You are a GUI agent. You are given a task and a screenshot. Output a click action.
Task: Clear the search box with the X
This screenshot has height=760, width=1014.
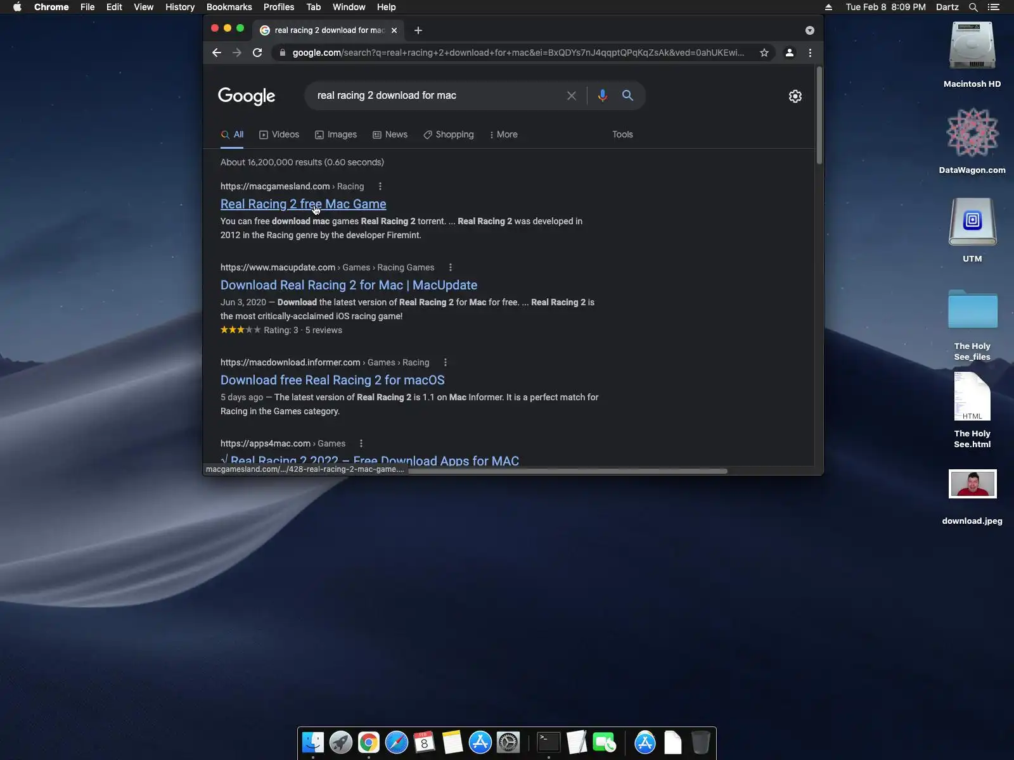click(572, 96)
